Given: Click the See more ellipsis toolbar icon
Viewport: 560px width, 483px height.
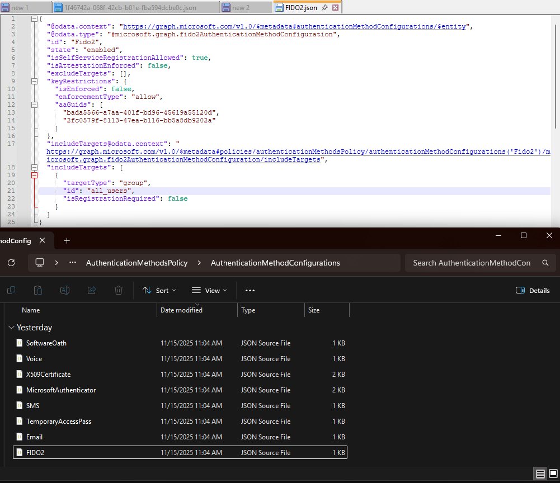Looking at the screenshot, I should tap(250, 290).
